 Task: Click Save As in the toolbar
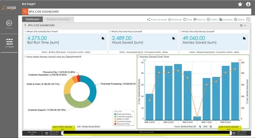click(x=199, y=20)
